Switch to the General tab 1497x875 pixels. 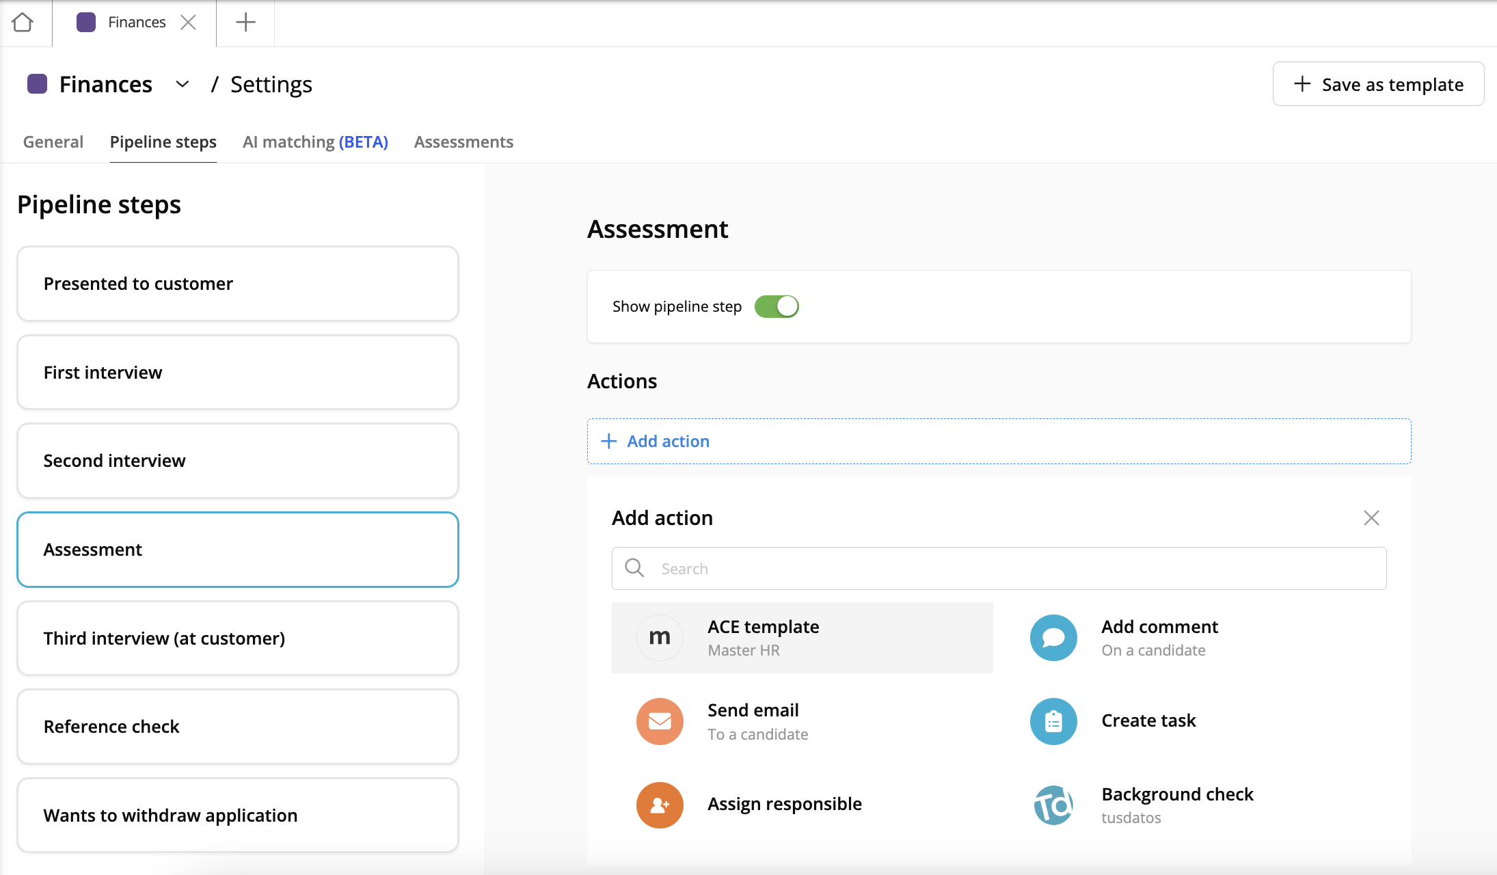pos(53,142)
